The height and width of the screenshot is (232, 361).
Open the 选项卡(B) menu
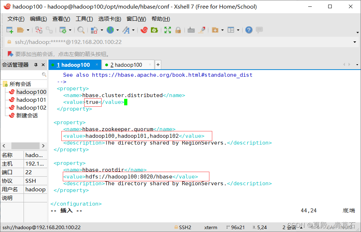tap(110, 19)
